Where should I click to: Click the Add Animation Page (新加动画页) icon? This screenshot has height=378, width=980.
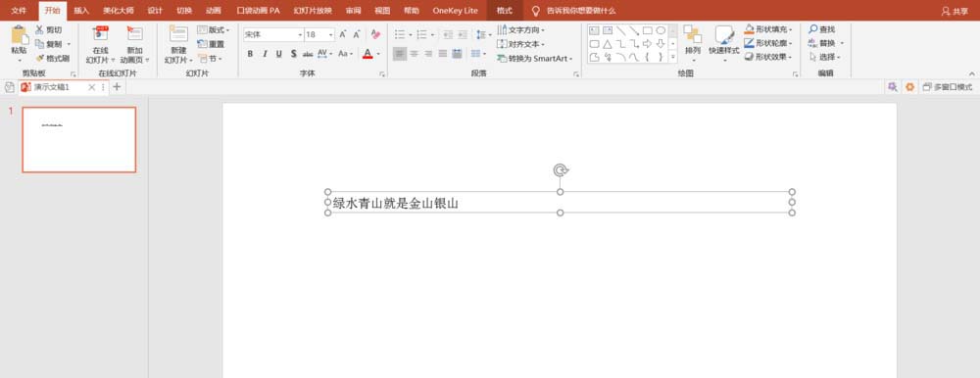coord(134,34)
